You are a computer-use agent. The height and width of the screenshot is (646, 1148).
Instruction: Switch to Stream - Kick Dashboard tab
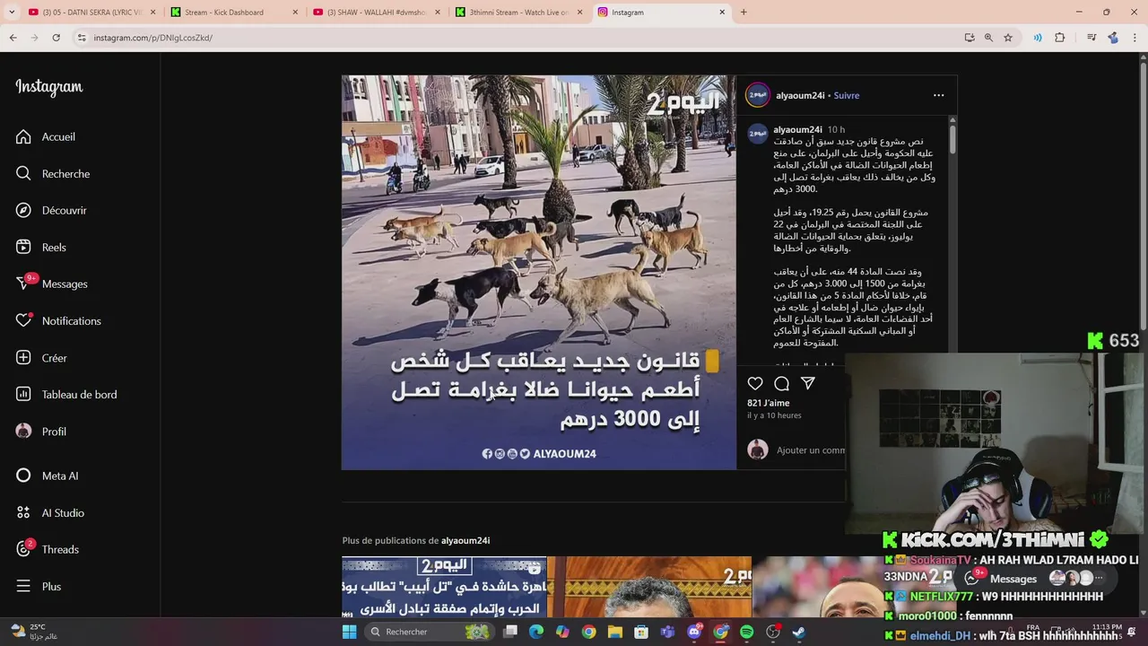(232, 13)
